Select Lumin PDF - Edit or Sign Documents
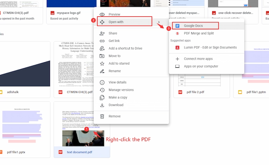Viewport: 269px width, 165px height. pyautogui.click(x=207, y=47)
